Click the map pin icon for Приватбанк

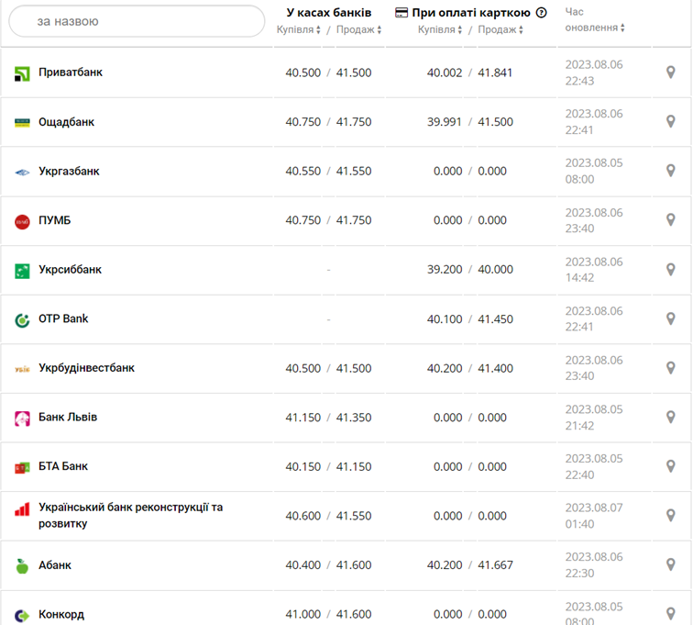click(x=670, y=73)
